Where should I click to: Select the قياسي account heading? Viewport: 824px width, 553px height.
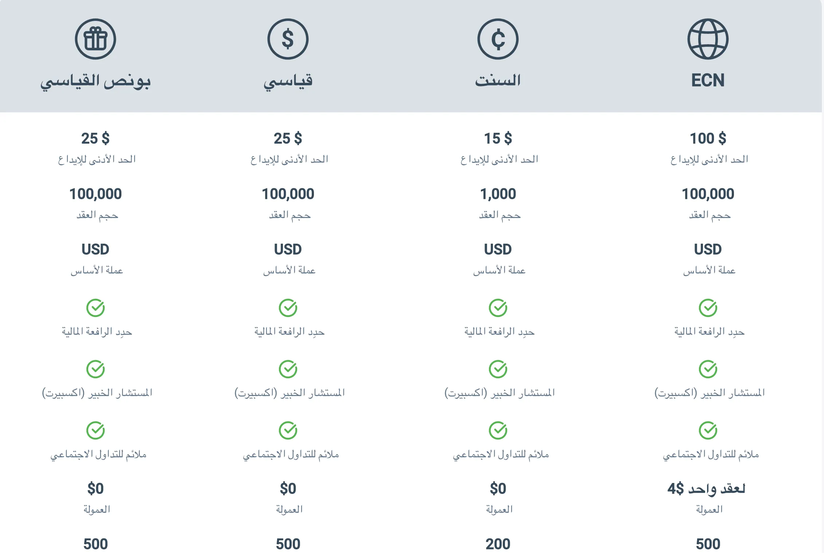[288, 82]
